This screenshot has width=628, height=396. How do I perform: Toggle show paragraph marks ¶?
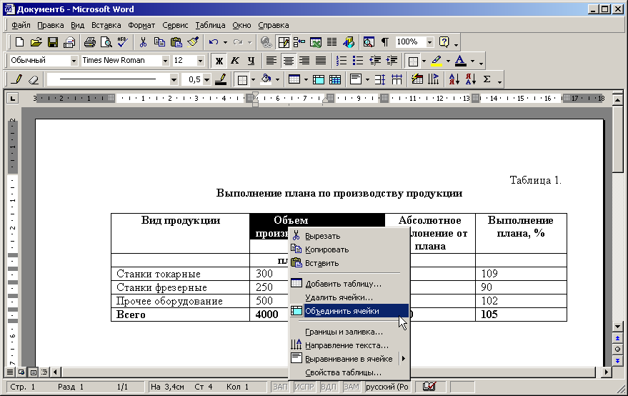[385, 42]
